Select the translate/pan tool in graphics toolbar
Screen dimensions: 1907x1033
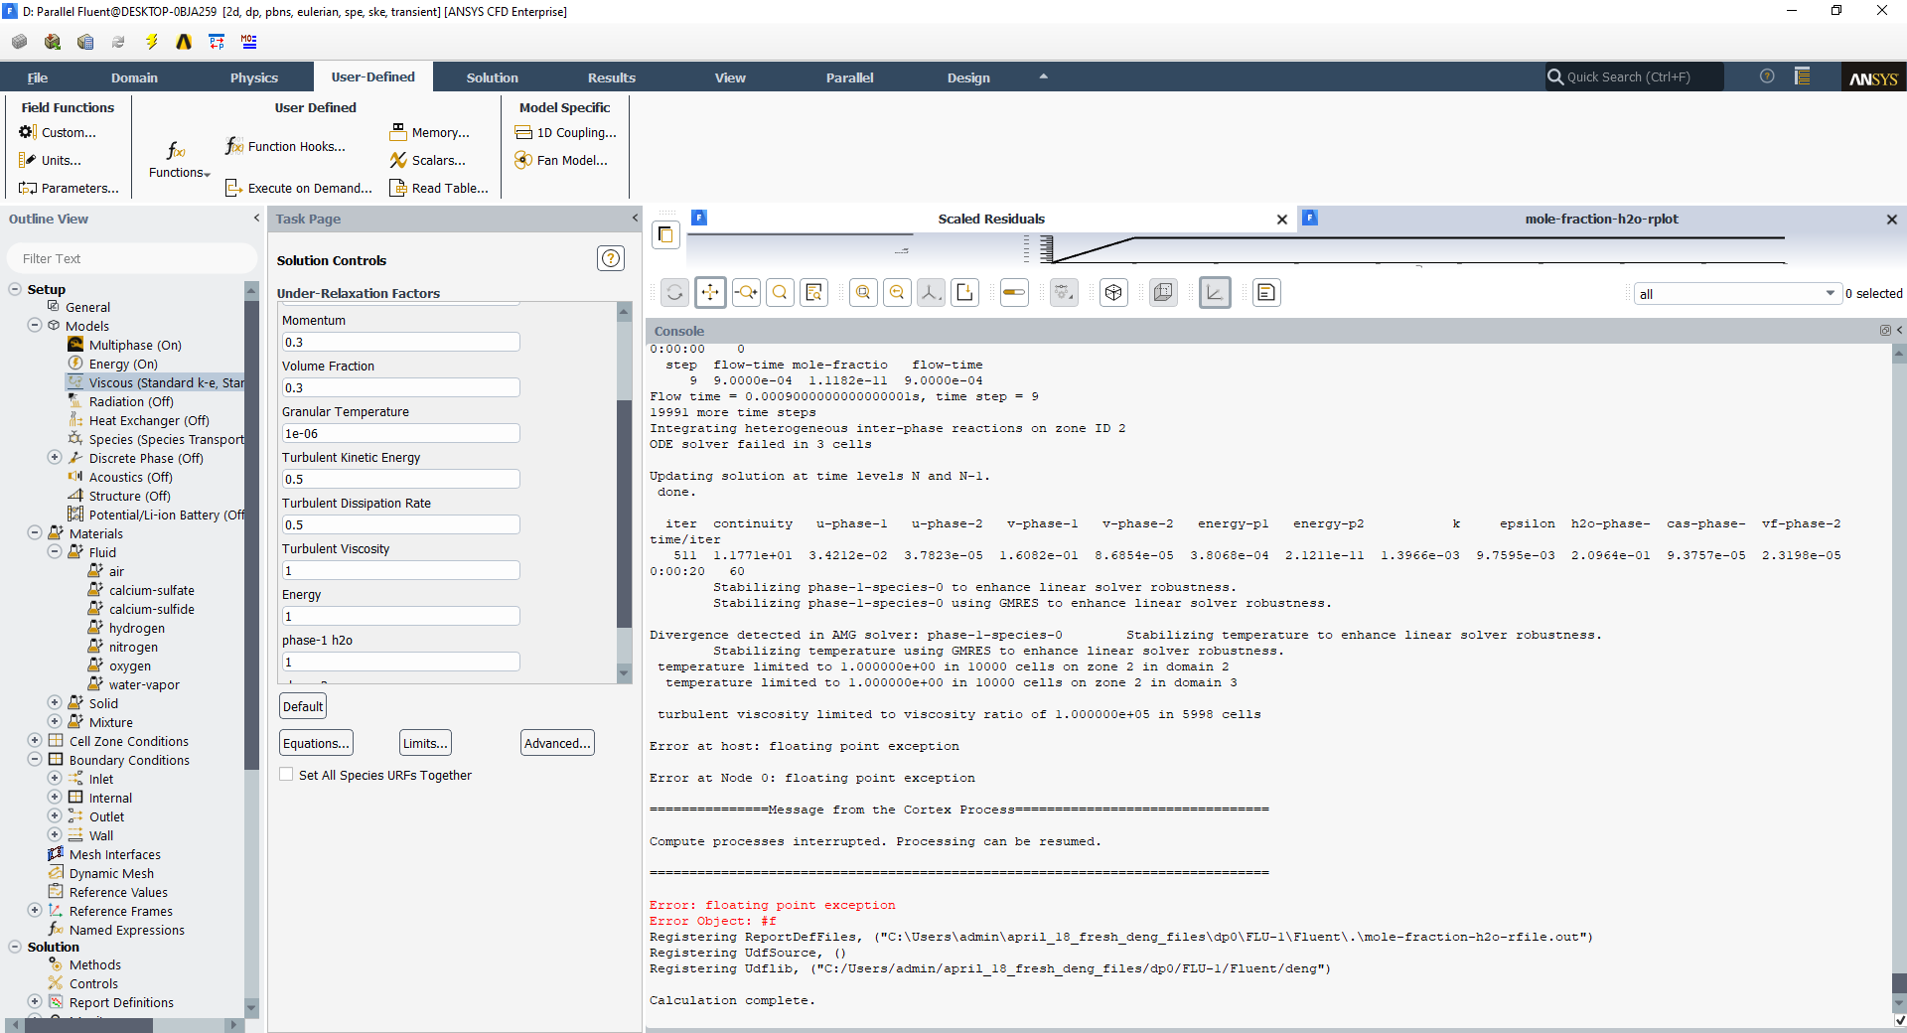pos(710,292)
